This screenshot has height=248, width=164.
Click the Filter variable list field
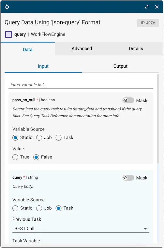(81, 85)
